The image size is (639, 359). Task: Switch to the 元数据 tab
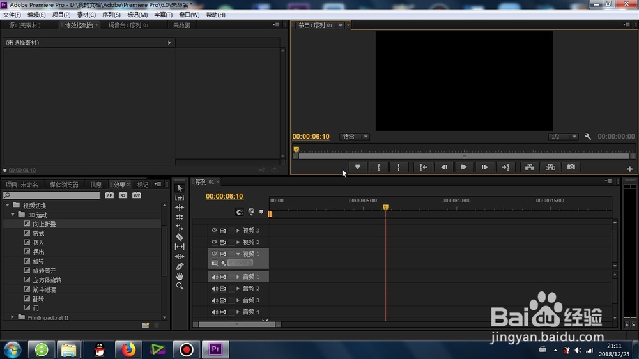tap(181, 26)
